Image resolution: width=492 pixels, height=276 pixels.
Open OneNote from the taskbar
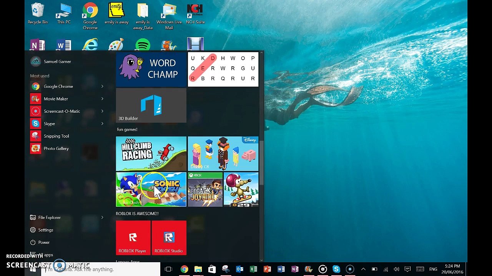pos(295,269)
